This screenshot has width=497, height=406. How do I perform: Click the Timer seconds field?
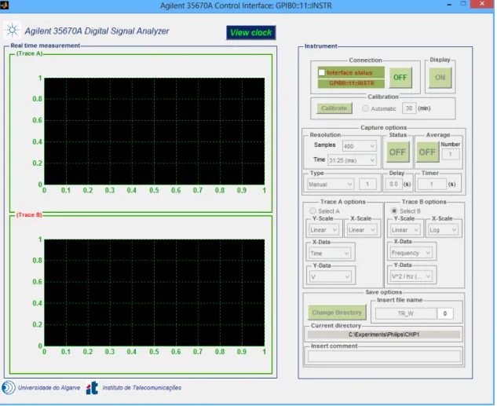coord(431,184)
